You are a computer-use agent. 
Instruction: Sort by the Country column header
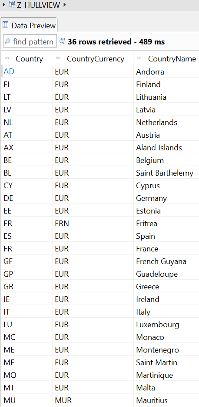26,59
